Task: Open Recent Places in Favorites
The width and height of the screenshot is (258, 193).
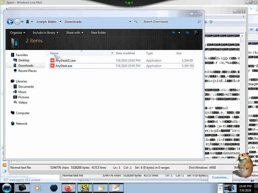Action: pos(27,71)
